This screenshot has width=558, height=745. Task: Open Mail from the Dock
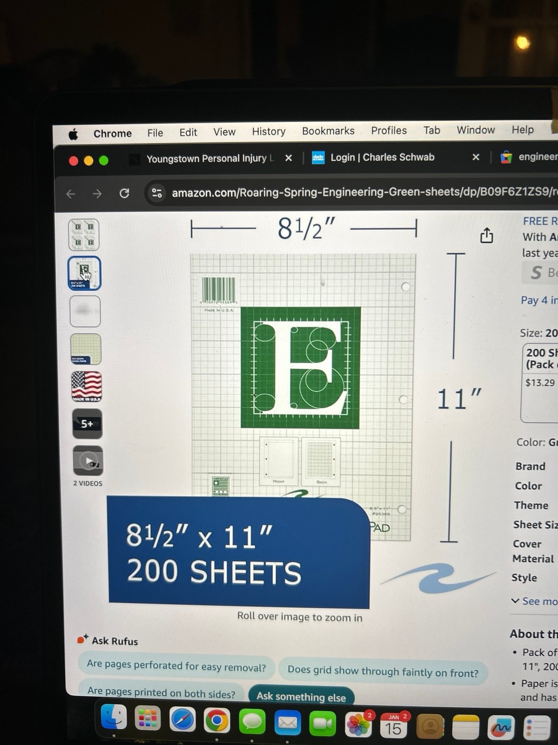click(287, 724)
